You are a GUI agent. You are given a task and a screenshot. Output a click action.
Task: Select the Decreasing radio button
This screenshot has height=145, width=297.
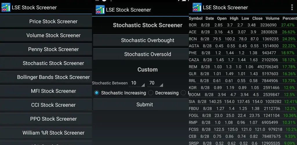(x=151, y=93)
